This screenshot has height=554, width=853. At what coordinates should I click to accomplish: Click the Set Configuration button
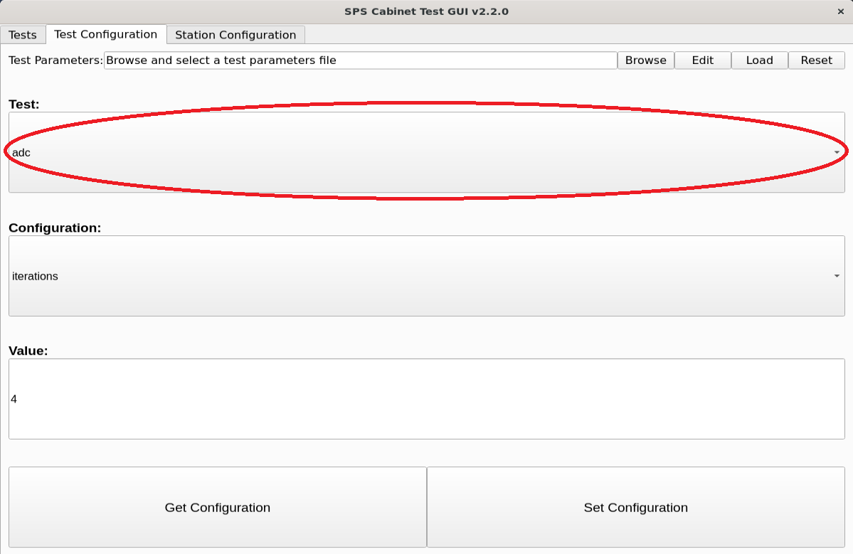[x=635, y=507]
